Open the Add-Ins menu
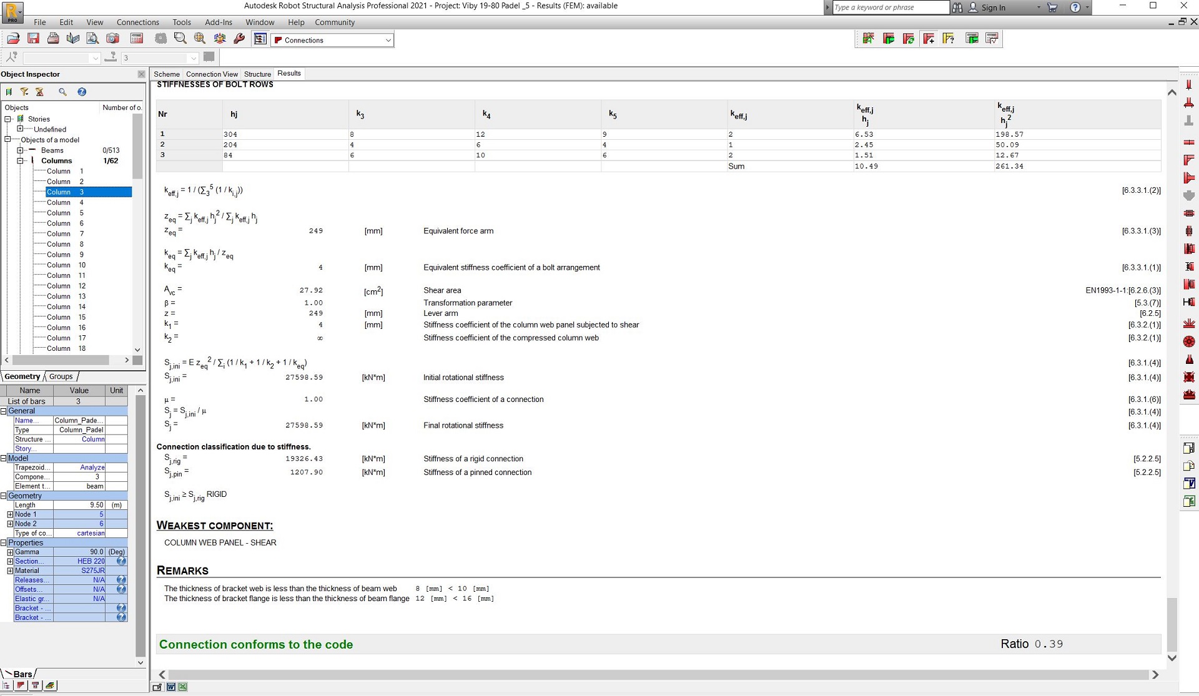Viewport: 1199px width, 696px height. [219, 22]
